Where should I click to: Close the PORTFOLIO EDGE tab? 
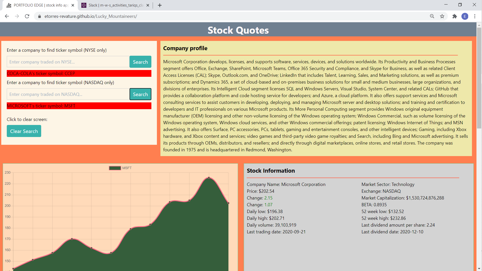point(73,5)
